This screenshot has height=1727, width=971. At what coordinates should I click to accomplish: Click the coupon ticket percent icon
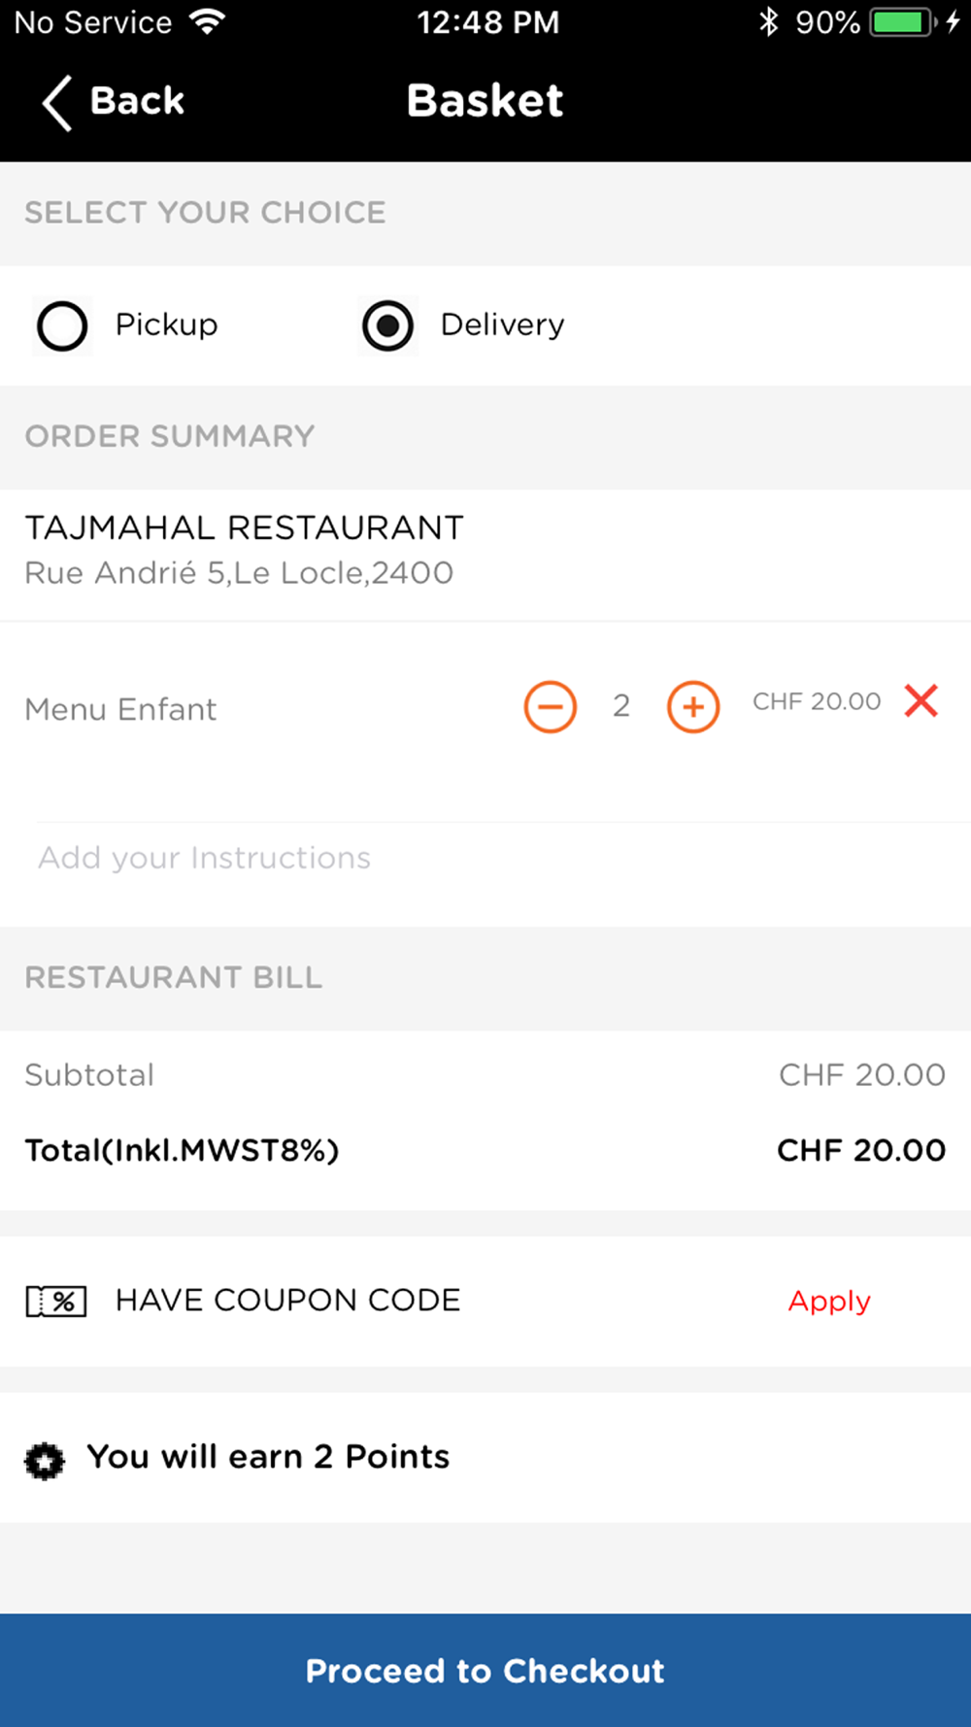[56, 1301]
